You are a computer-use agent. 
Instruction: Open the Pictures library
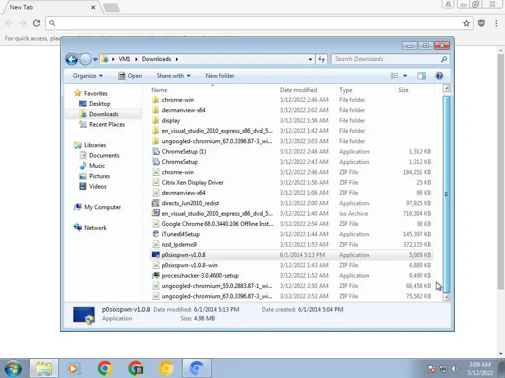pyautogui.click(x=100, y=176)
